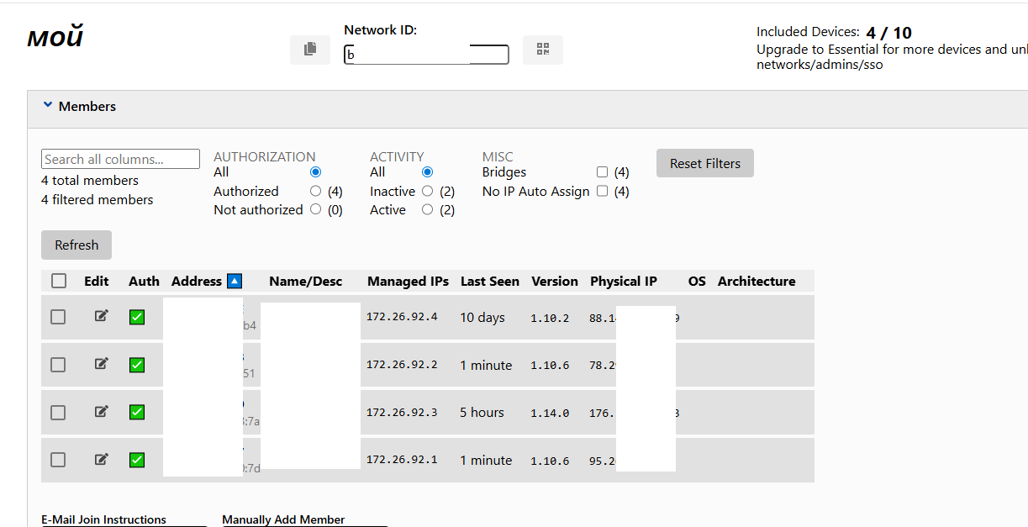Collapse the Members section
This screenshot has width=1028, height=527.
48,106
